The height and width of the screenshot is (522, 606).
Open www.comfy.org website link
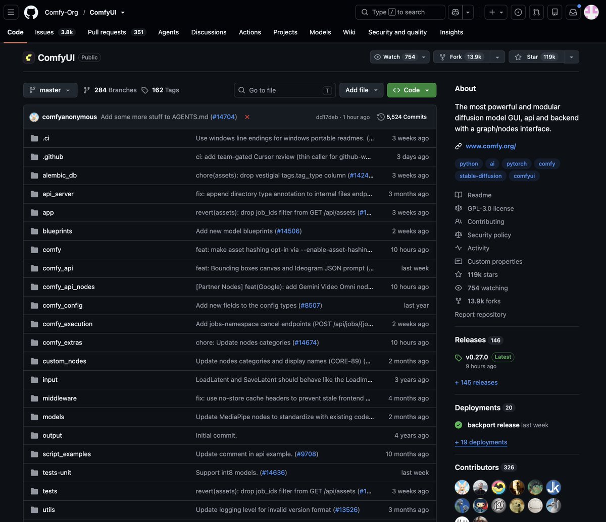click(491, 146)
